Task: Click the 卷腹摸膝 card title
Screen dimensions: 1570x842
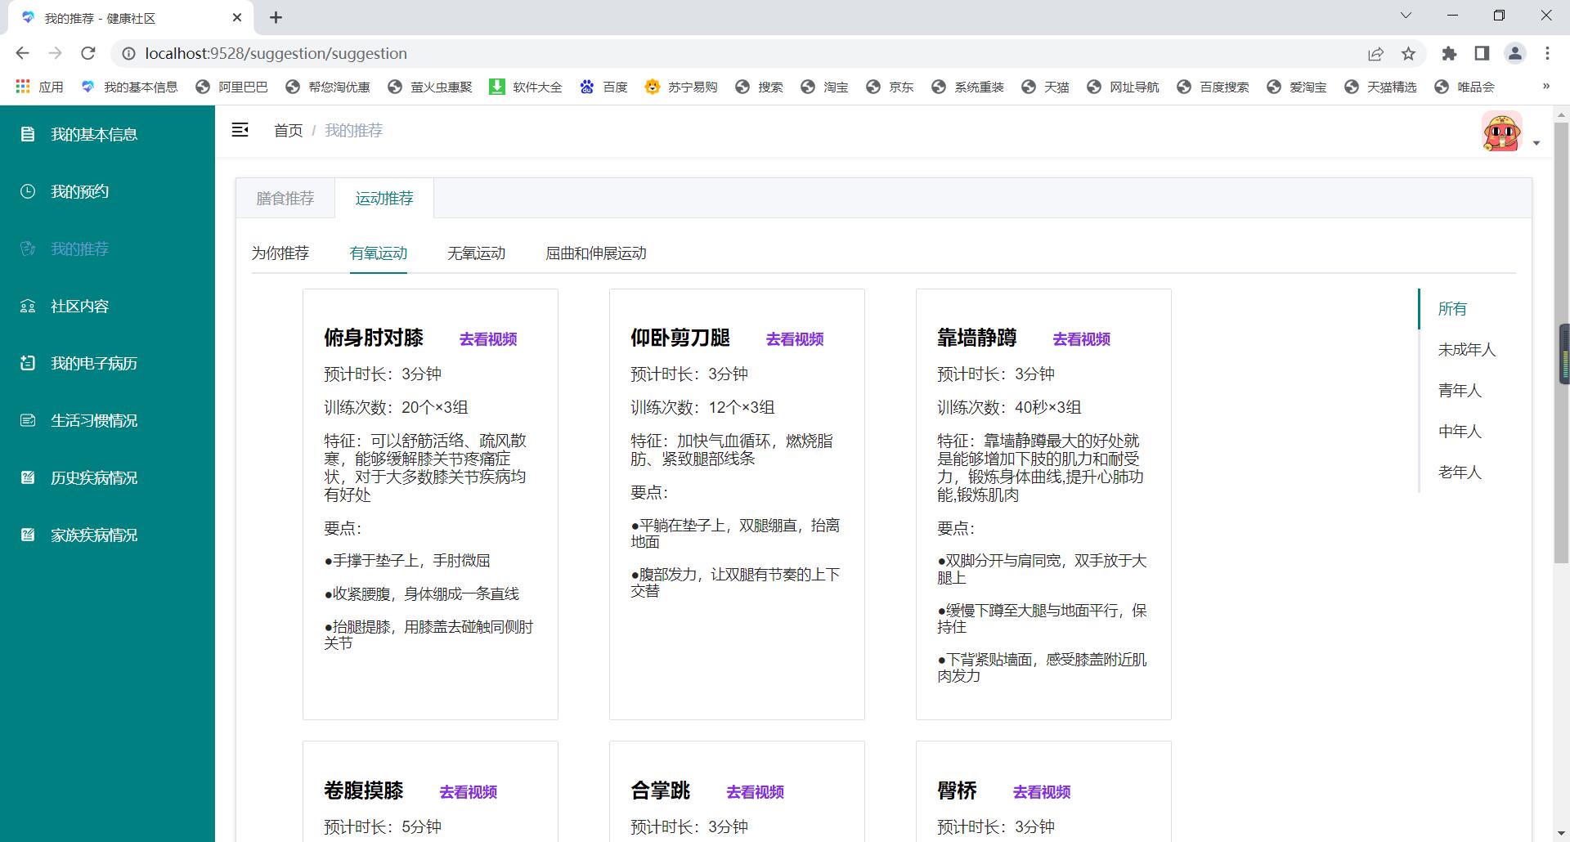Action: coord(364,791)
